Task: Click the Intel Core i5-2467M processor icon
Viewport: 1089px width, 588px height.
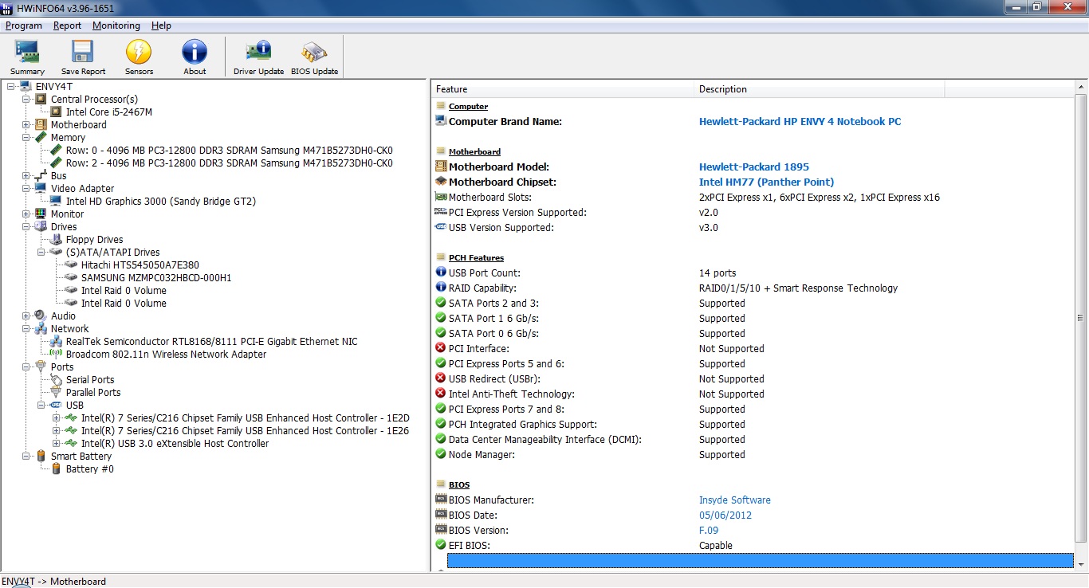Action: (56, 112)
